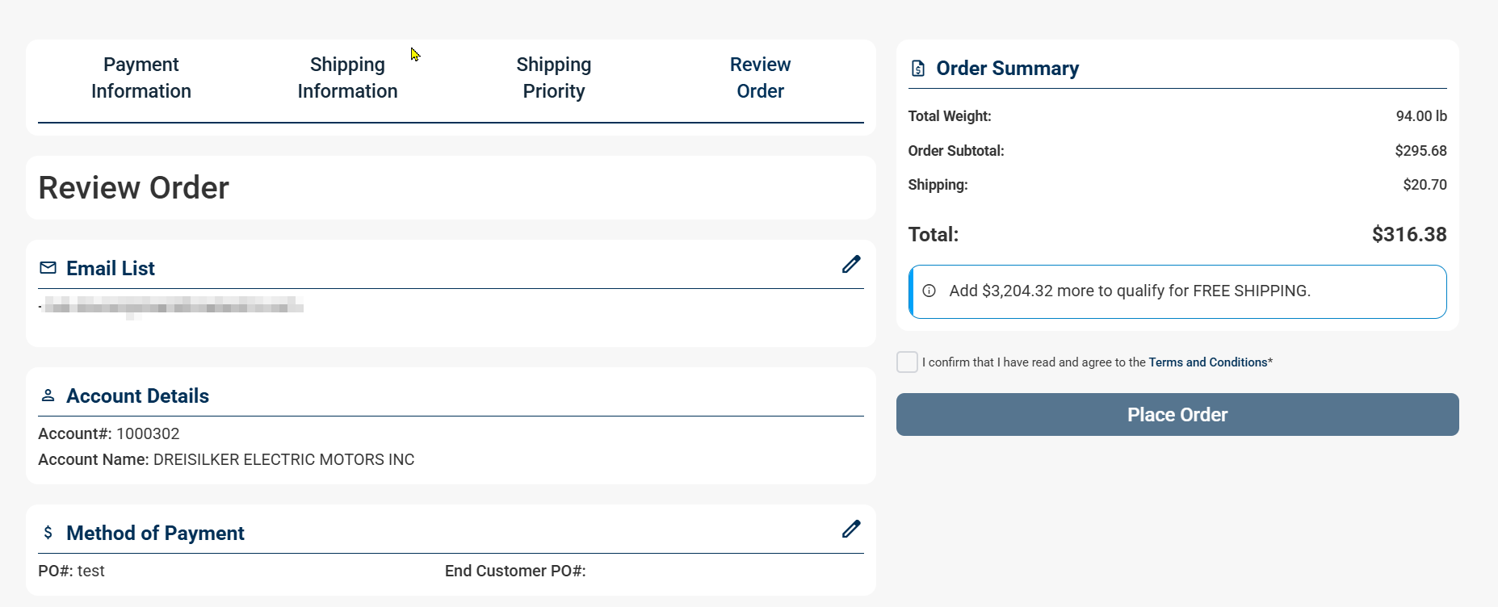Check the Terms and Conditions agreement box
Screen dimensions: 1498x607
pos(907,362)
